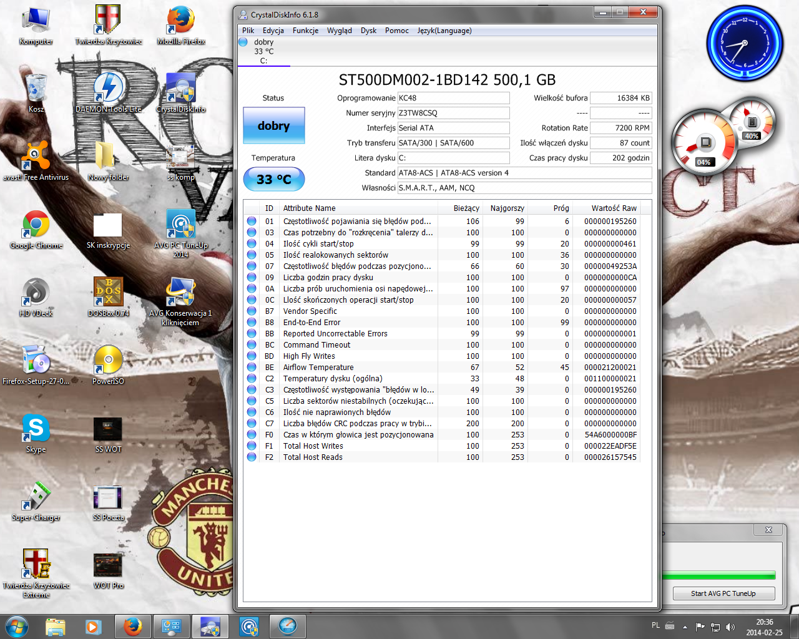799x639 pixels.
Task: Click the Oprogramowanie field showing KC48
Action: [454, 98]
